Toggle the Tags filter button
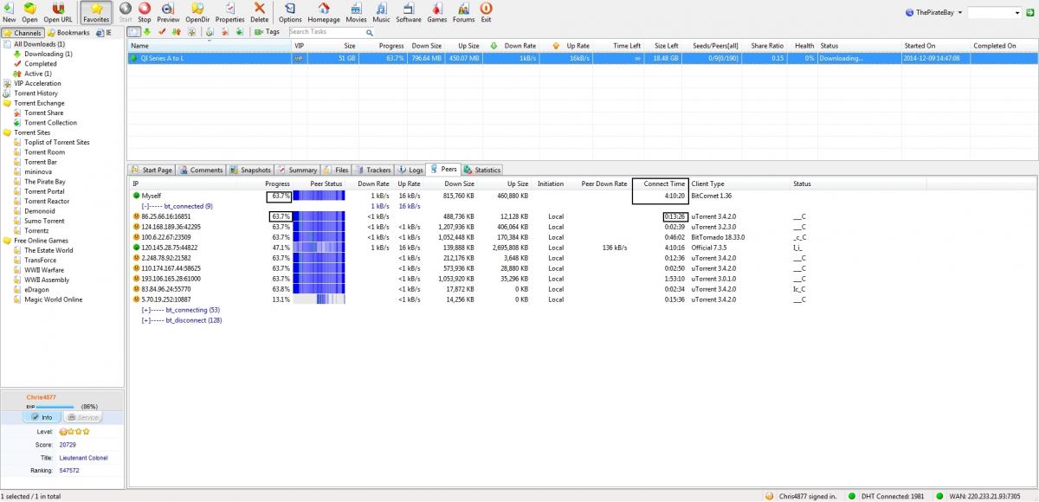Viewport: 1039px width, 502px height. click(267, 32)
